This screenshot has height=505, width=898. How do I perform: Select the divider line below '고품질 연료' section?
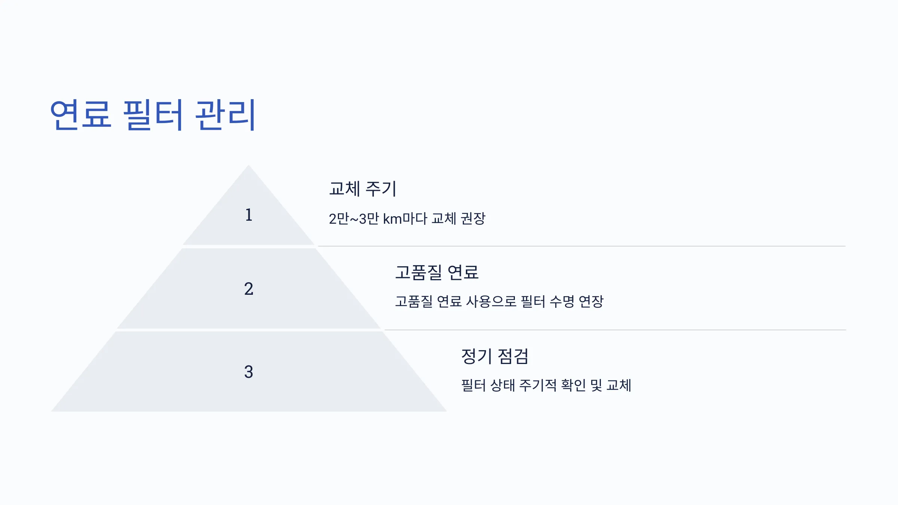pyautogui.click(x=615, y=330)
